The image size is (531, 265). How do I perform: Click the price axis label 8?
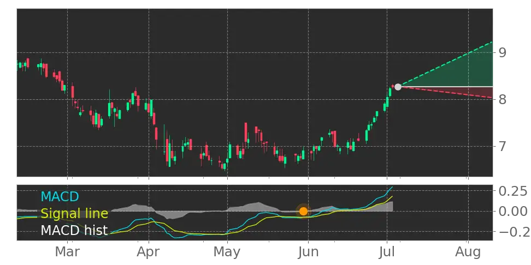pyautogui.click(x=503, y=99)
